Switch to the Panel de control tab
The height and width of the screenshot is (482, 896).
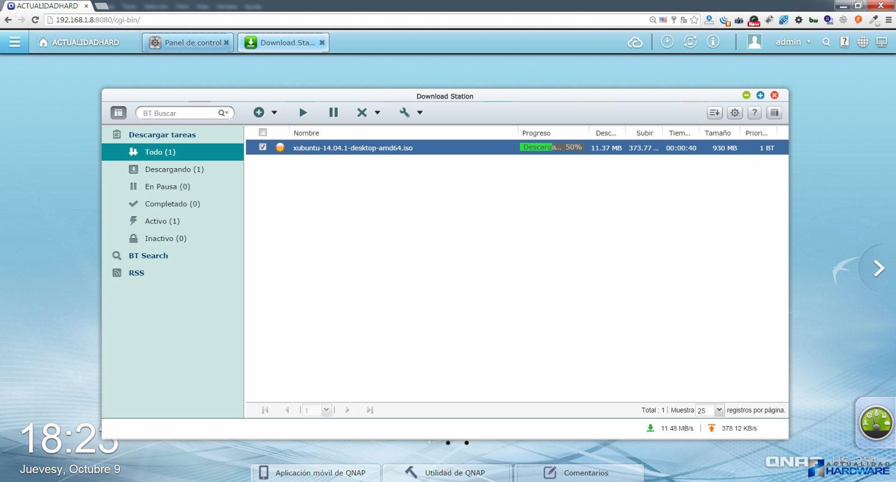(188, 43)
